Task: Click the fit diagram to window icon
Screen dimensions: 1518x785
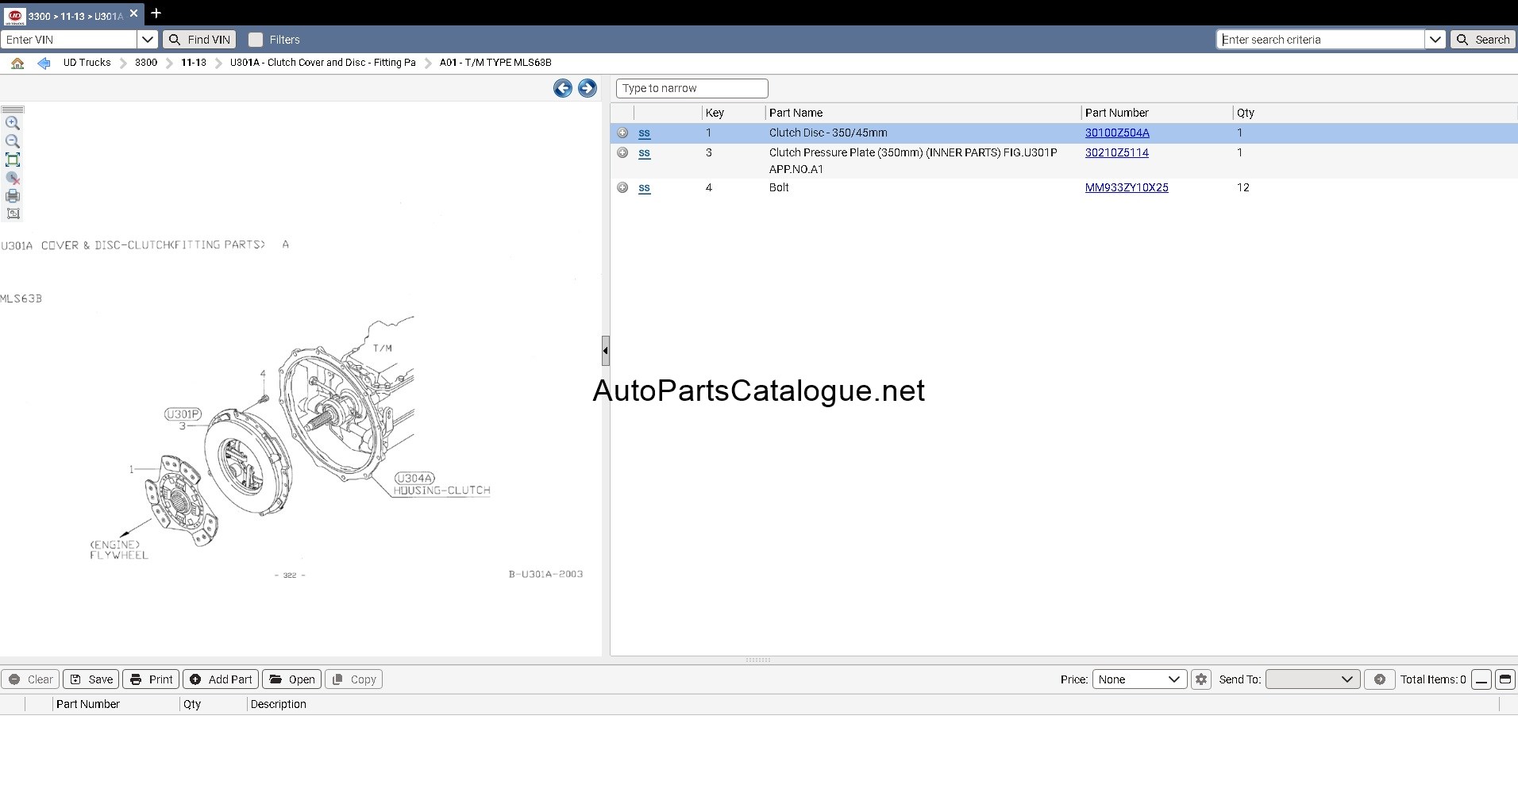Action: tap(13, 160)
